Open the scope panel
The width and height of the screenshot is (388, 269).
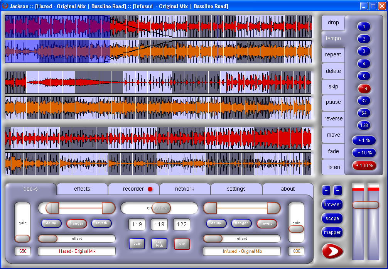(x=332, y=218)
